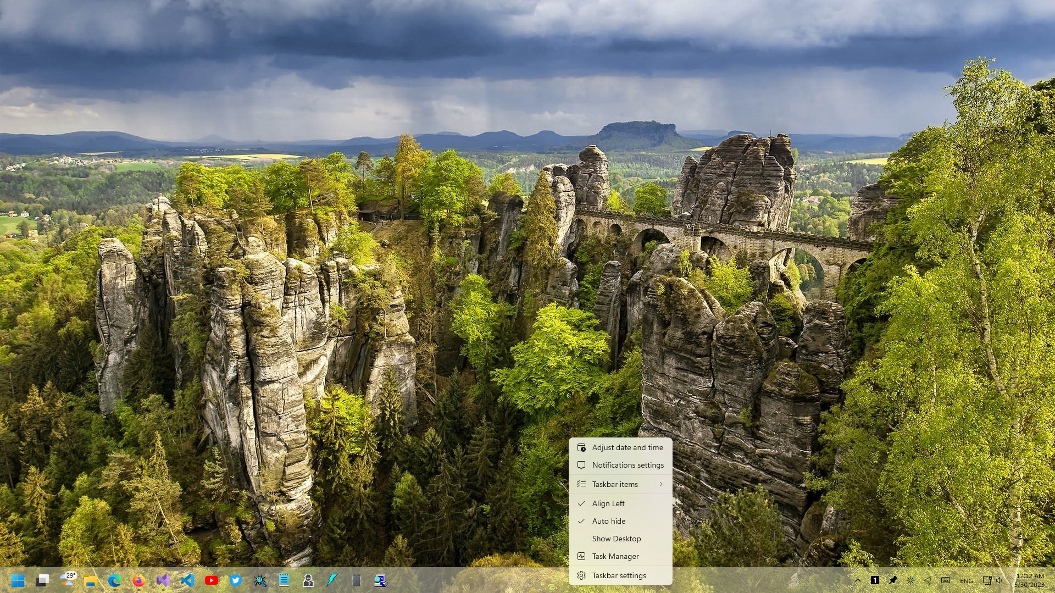Open the computer magnifier app icon
The height and width of the screenshot is (593, 1055).
380,580
